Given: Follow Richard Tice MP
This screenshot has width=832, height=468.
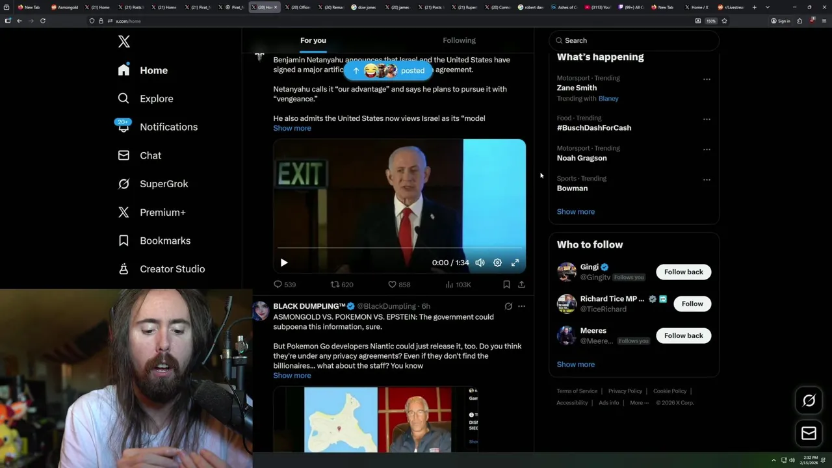Looking at the screenshot, I should coord(692,304).
